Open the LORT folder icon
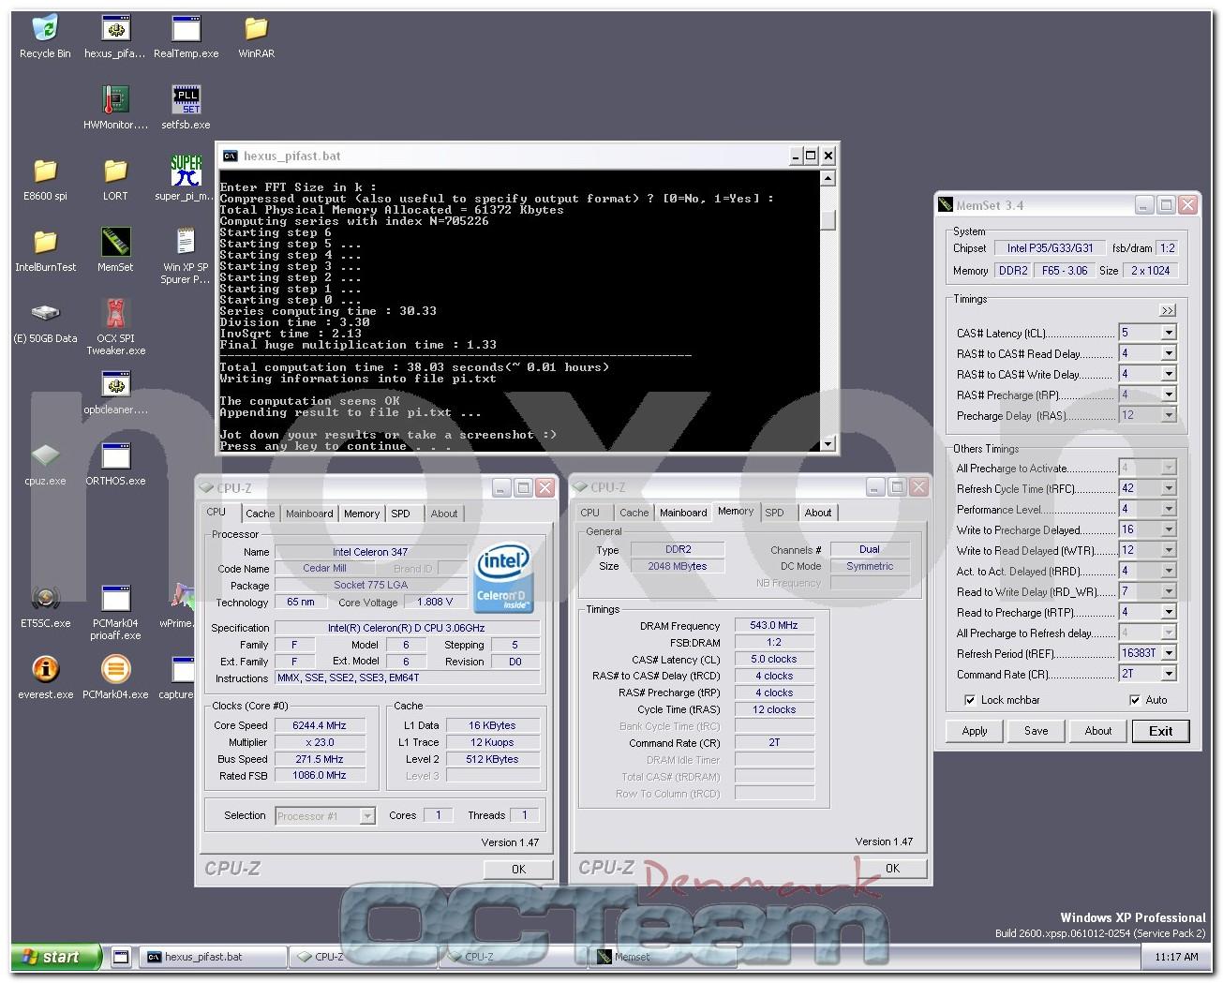The width and height of the screenshot is (1223, 983). [115, 180]
